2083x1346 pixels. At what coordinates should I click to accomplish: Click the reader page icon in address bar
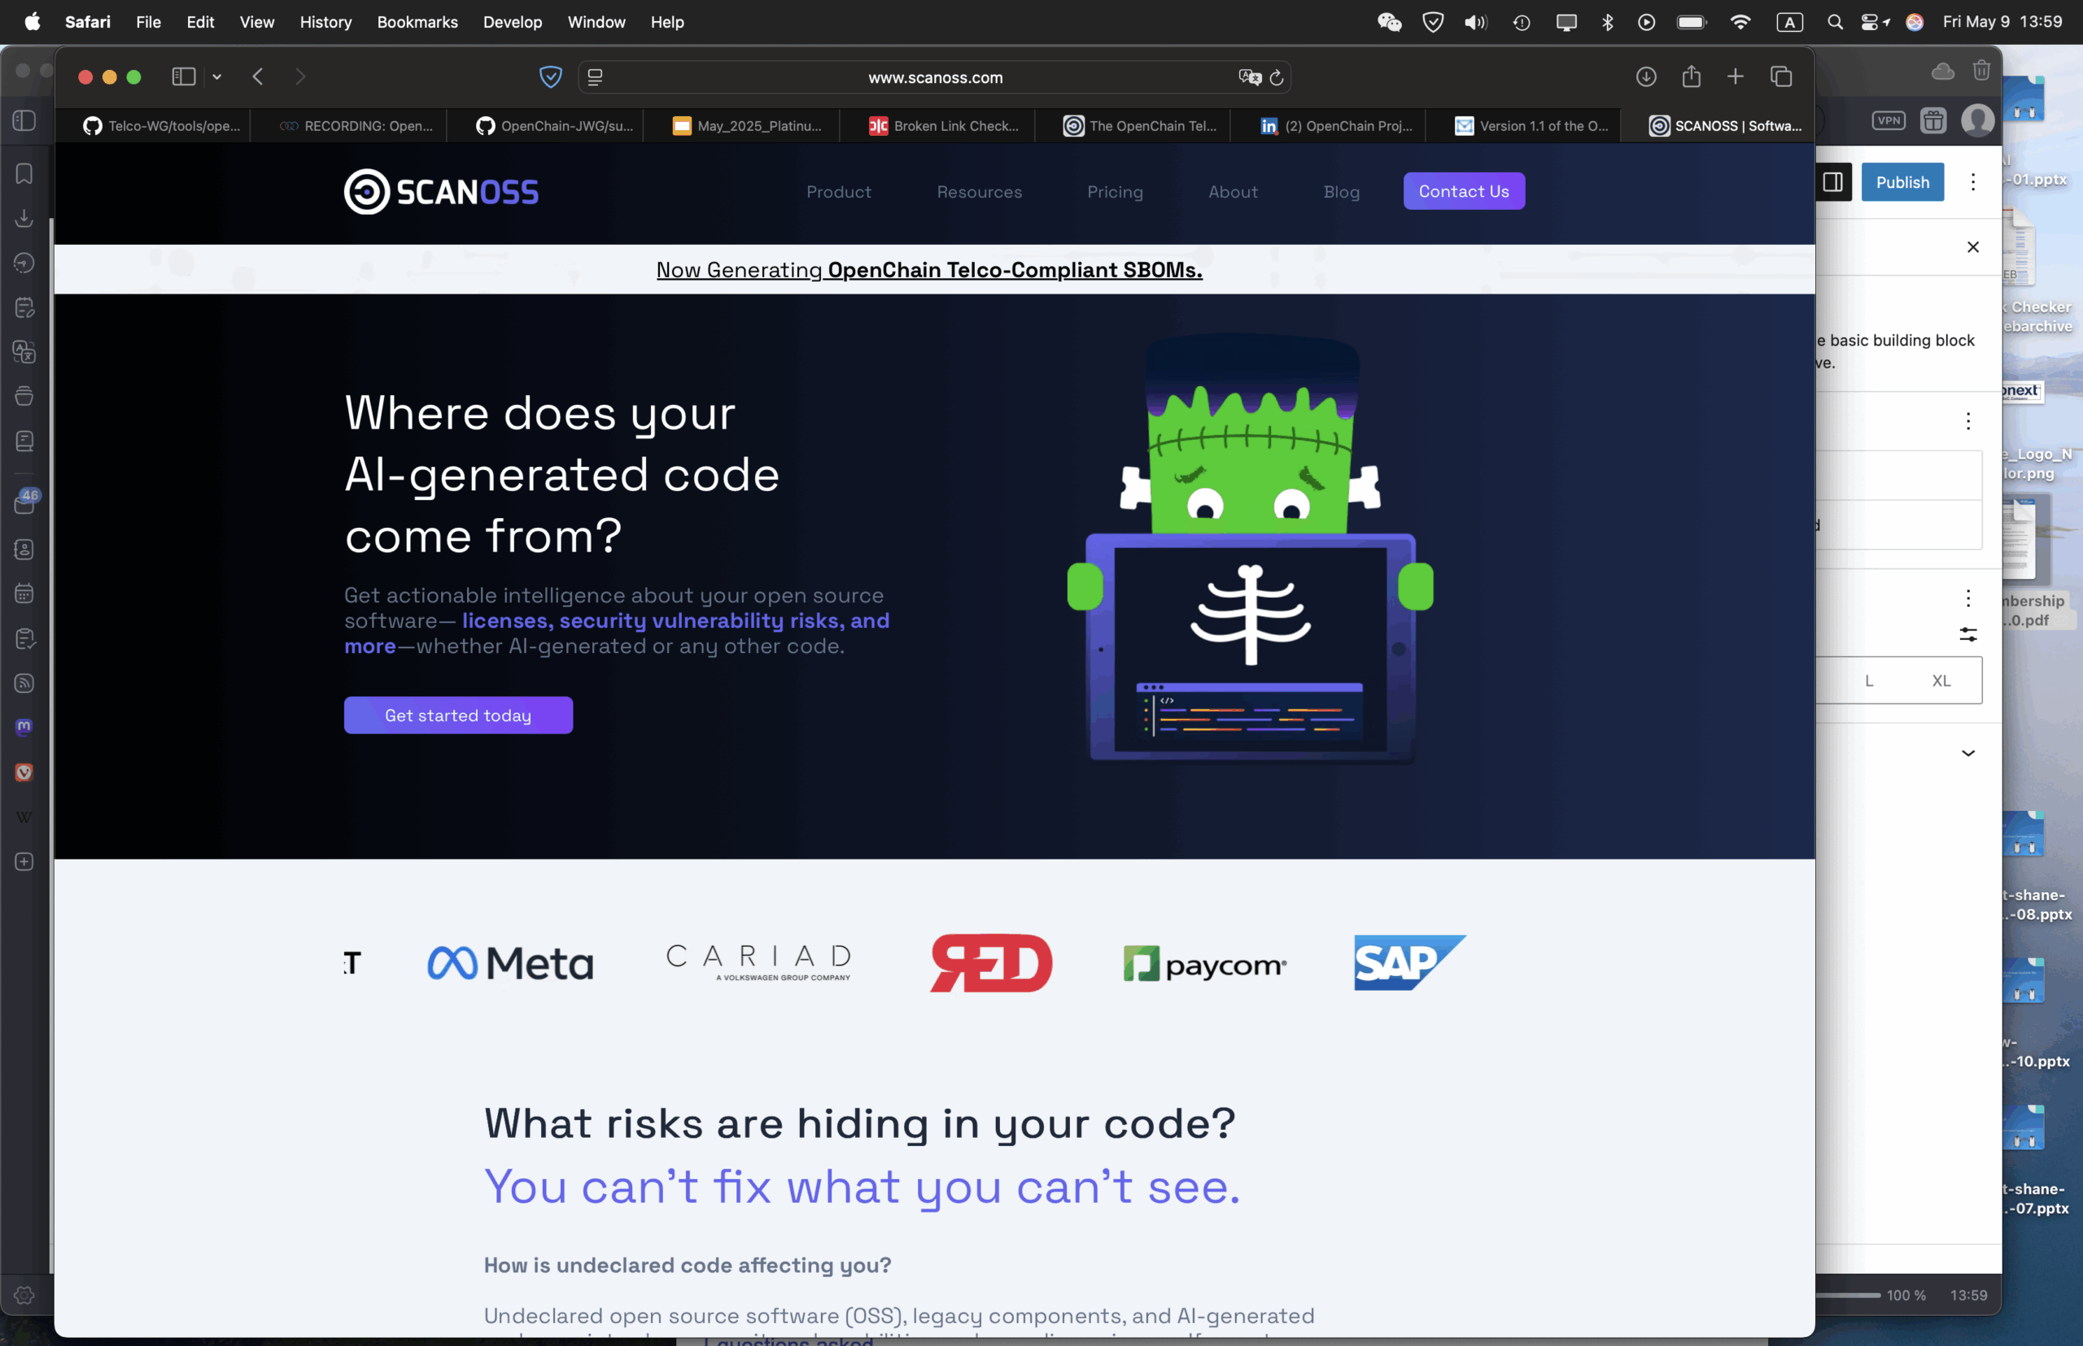(x=595, y=77)
